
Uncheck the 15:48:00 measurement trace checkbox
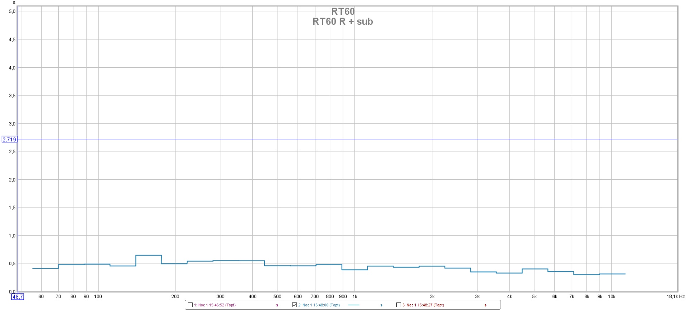click(x=295, y=305)
